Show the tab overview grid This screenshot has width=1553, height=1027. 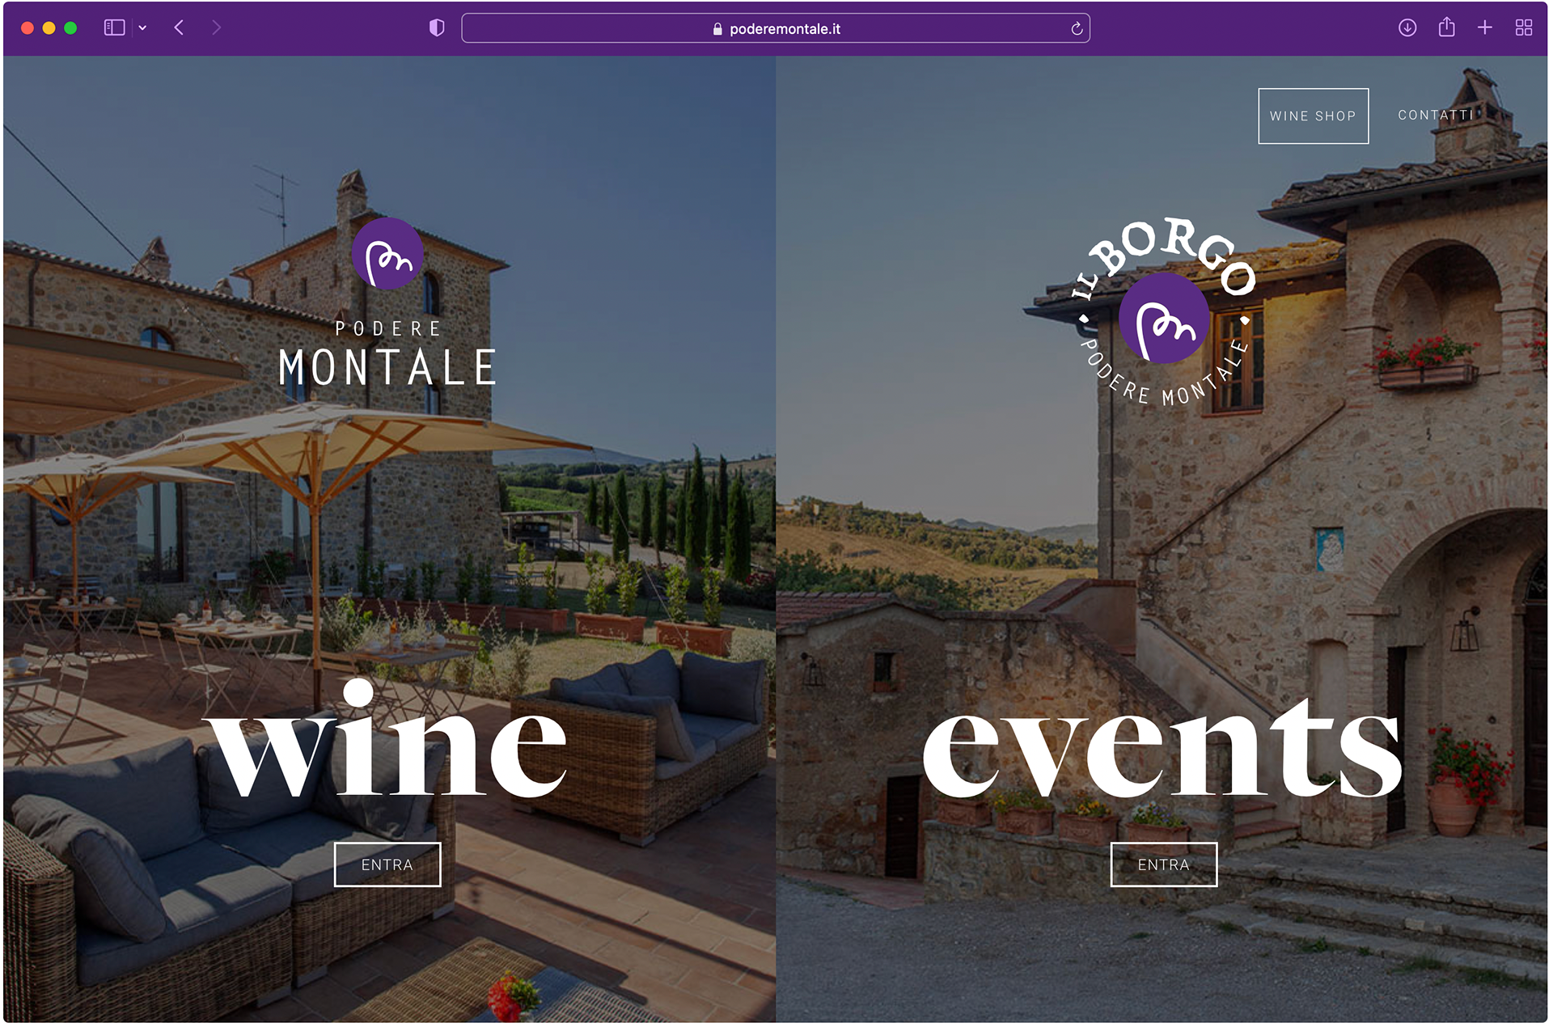[1524, 27]
